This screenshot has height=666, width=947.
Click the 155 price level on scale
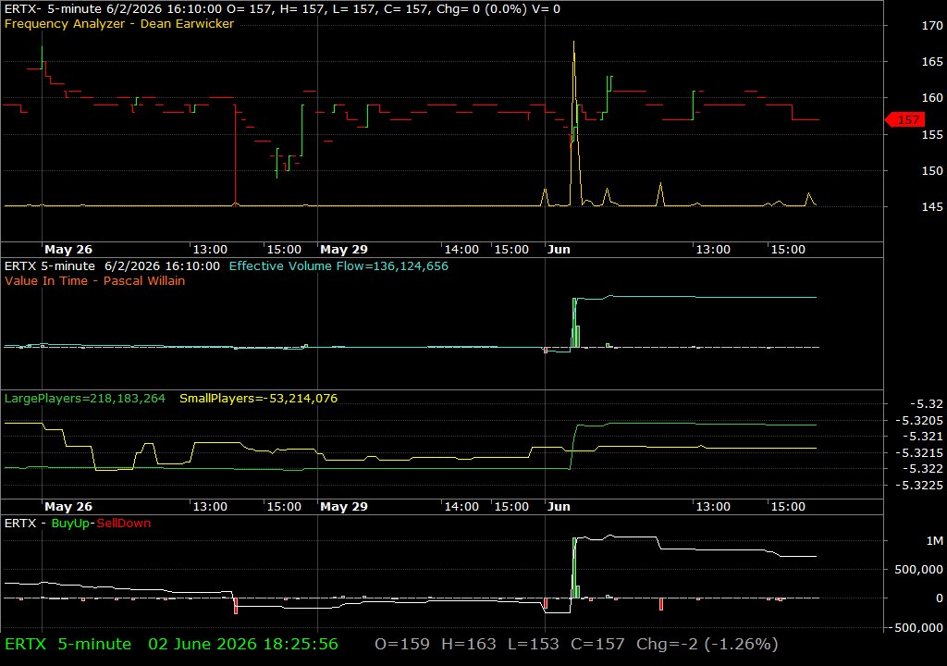coord(932,135)
